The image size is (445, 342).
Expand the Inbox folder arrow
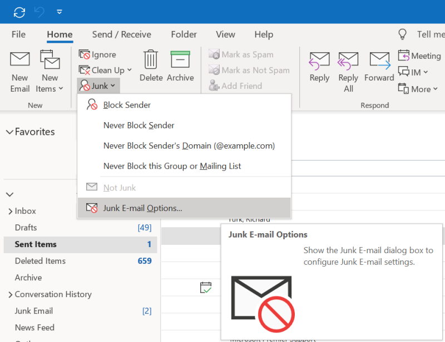coord(10,212)
